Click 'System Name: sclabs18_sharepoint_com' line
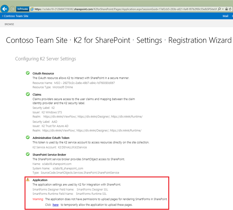Screen dimensions: 233x210 point(58,168)
